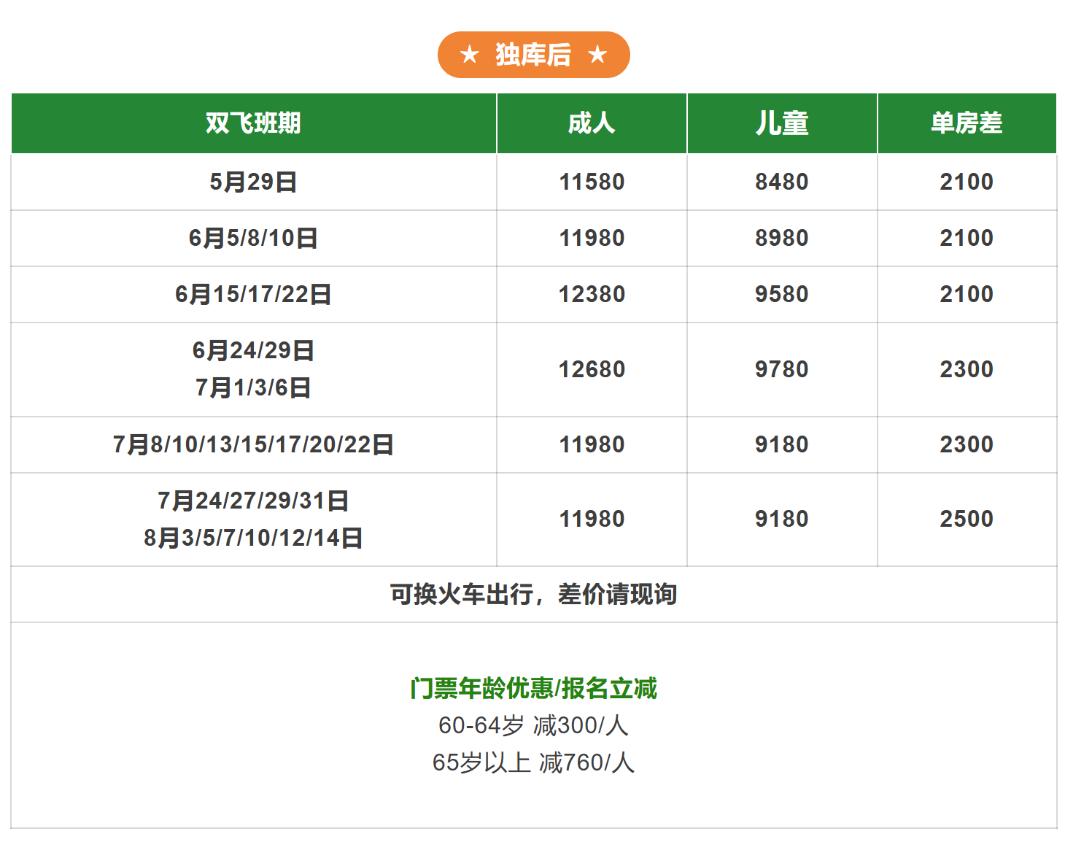1065x842 pixels.
Task: Select the 双飞班期 column header
Action: pos(253,123)
